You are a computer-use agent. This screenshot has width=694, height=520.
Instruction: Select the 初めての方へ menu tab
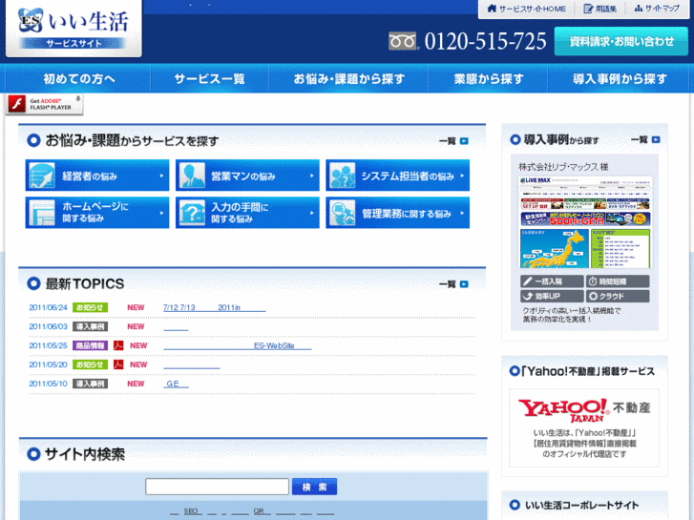(x=79, y=79)
